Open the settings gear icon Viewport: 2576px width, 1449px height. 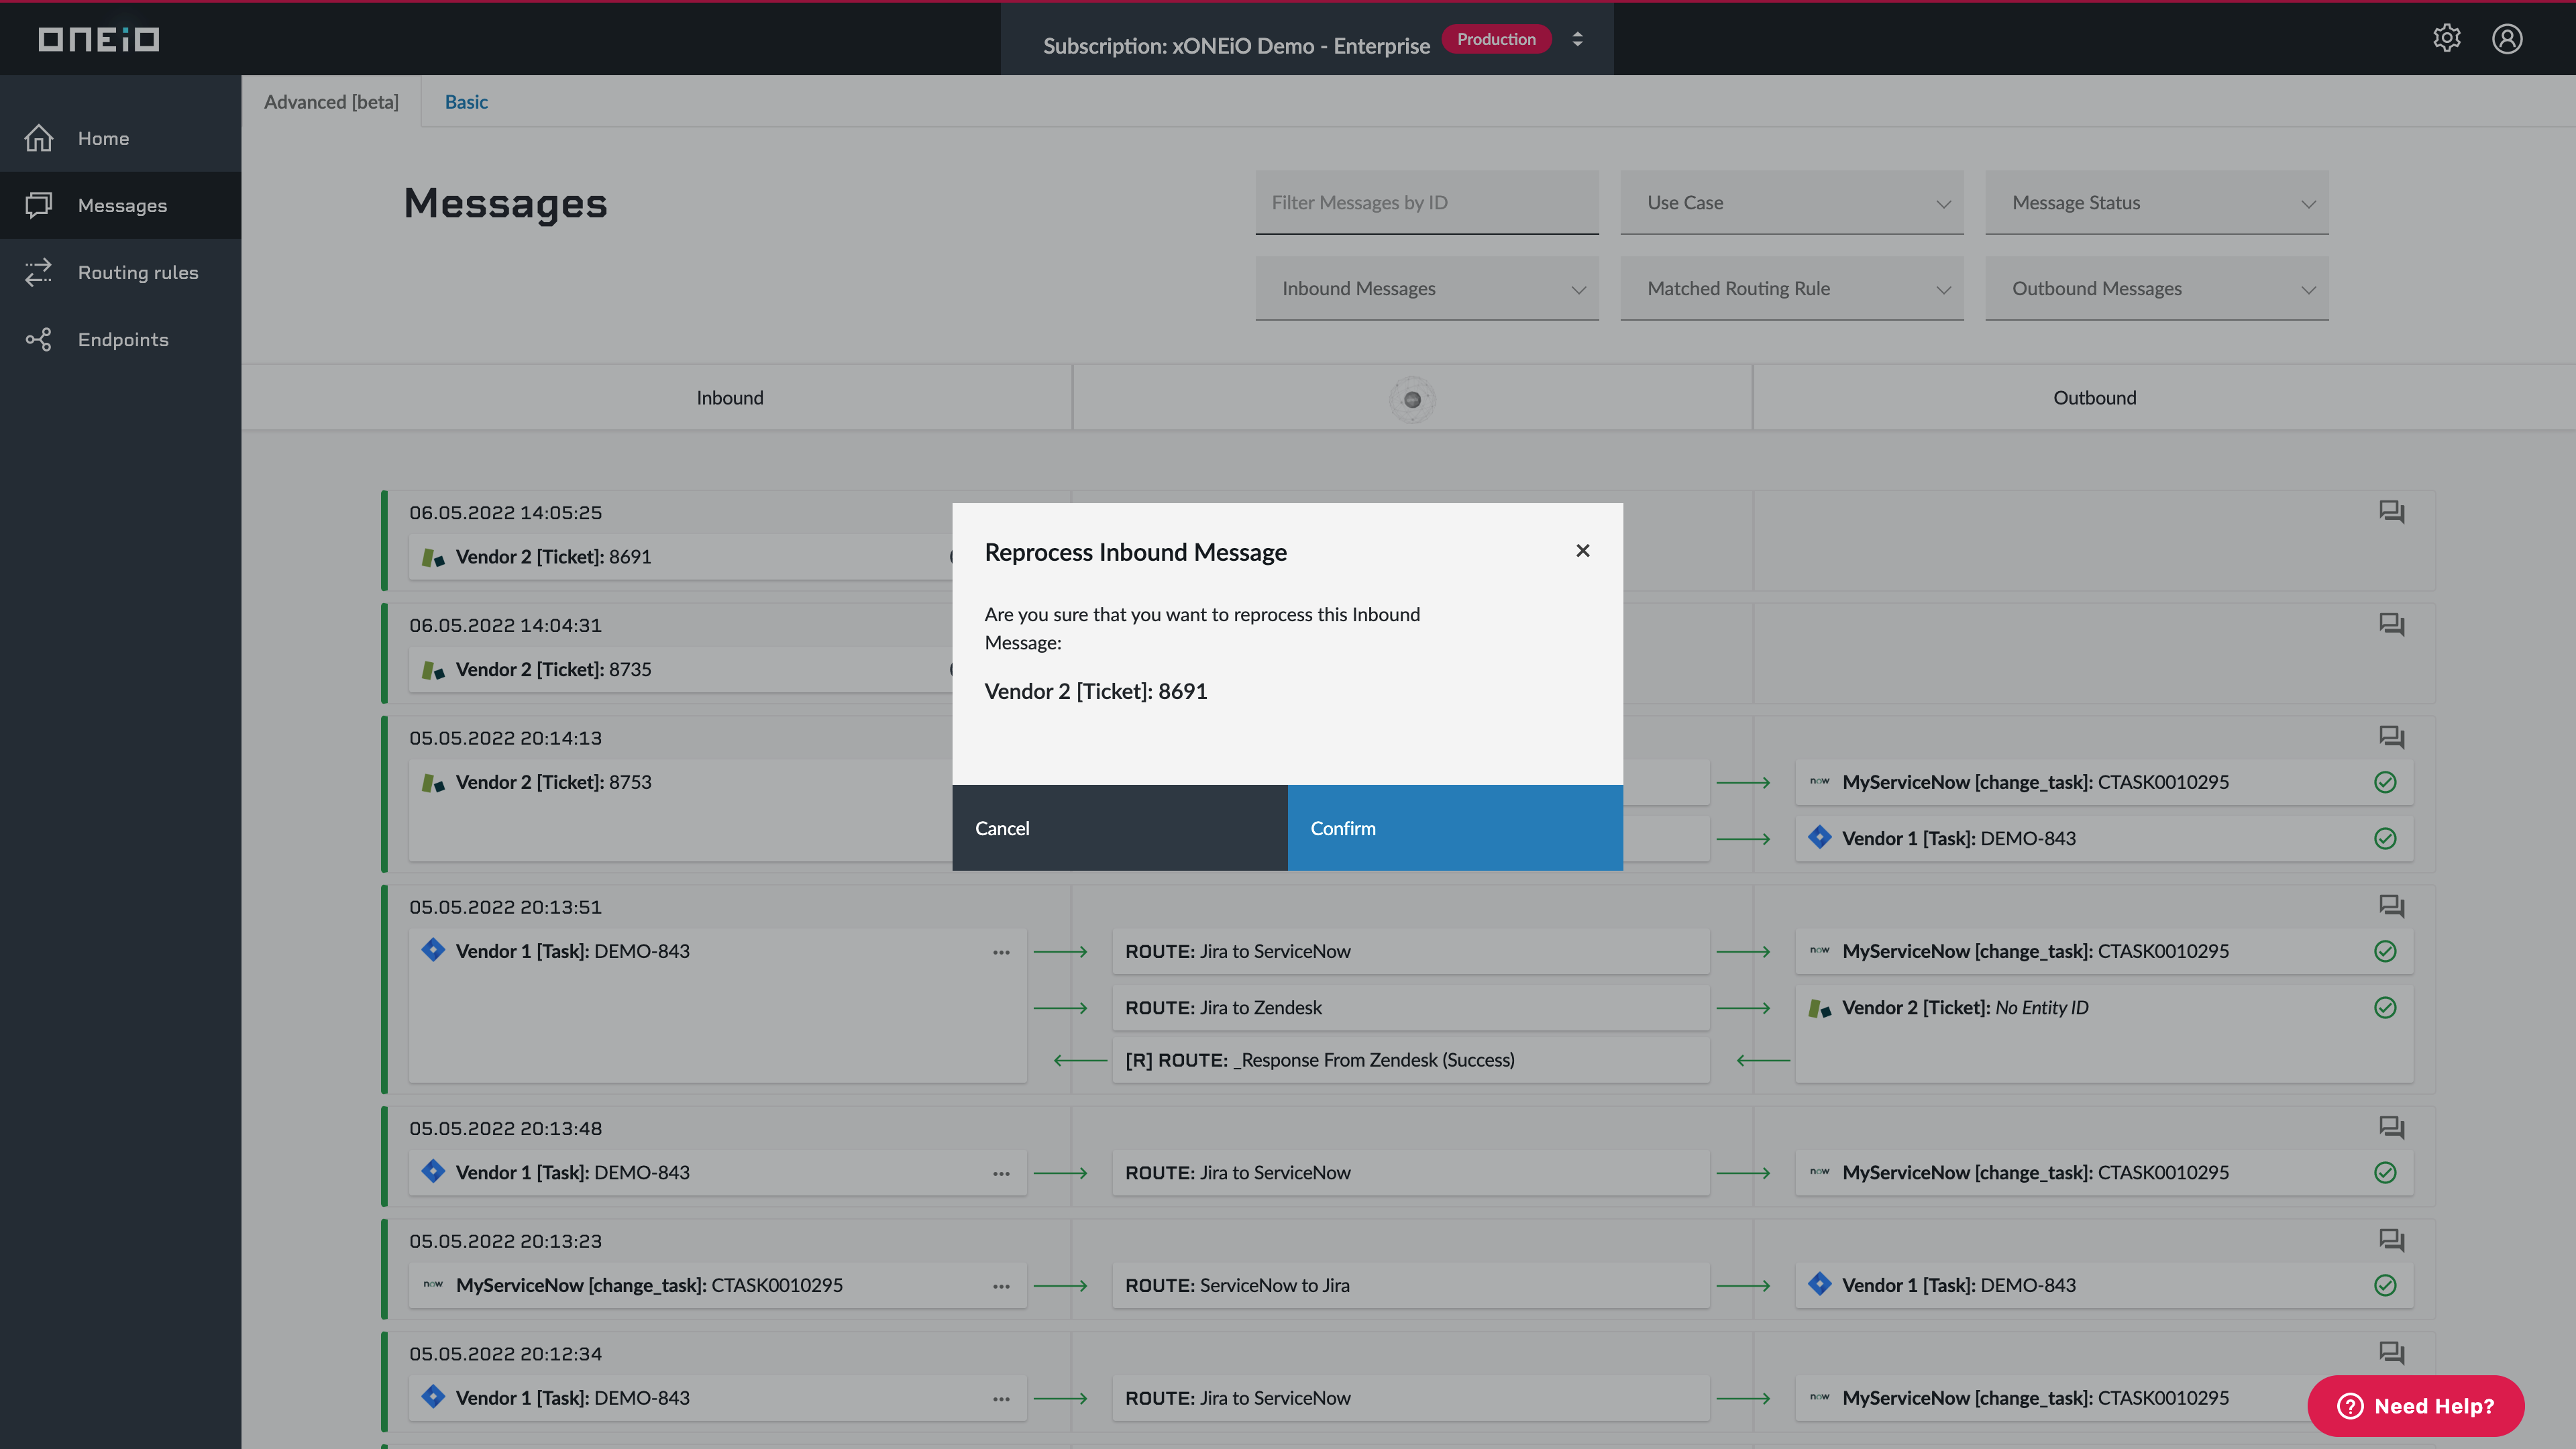(2446, 38)
